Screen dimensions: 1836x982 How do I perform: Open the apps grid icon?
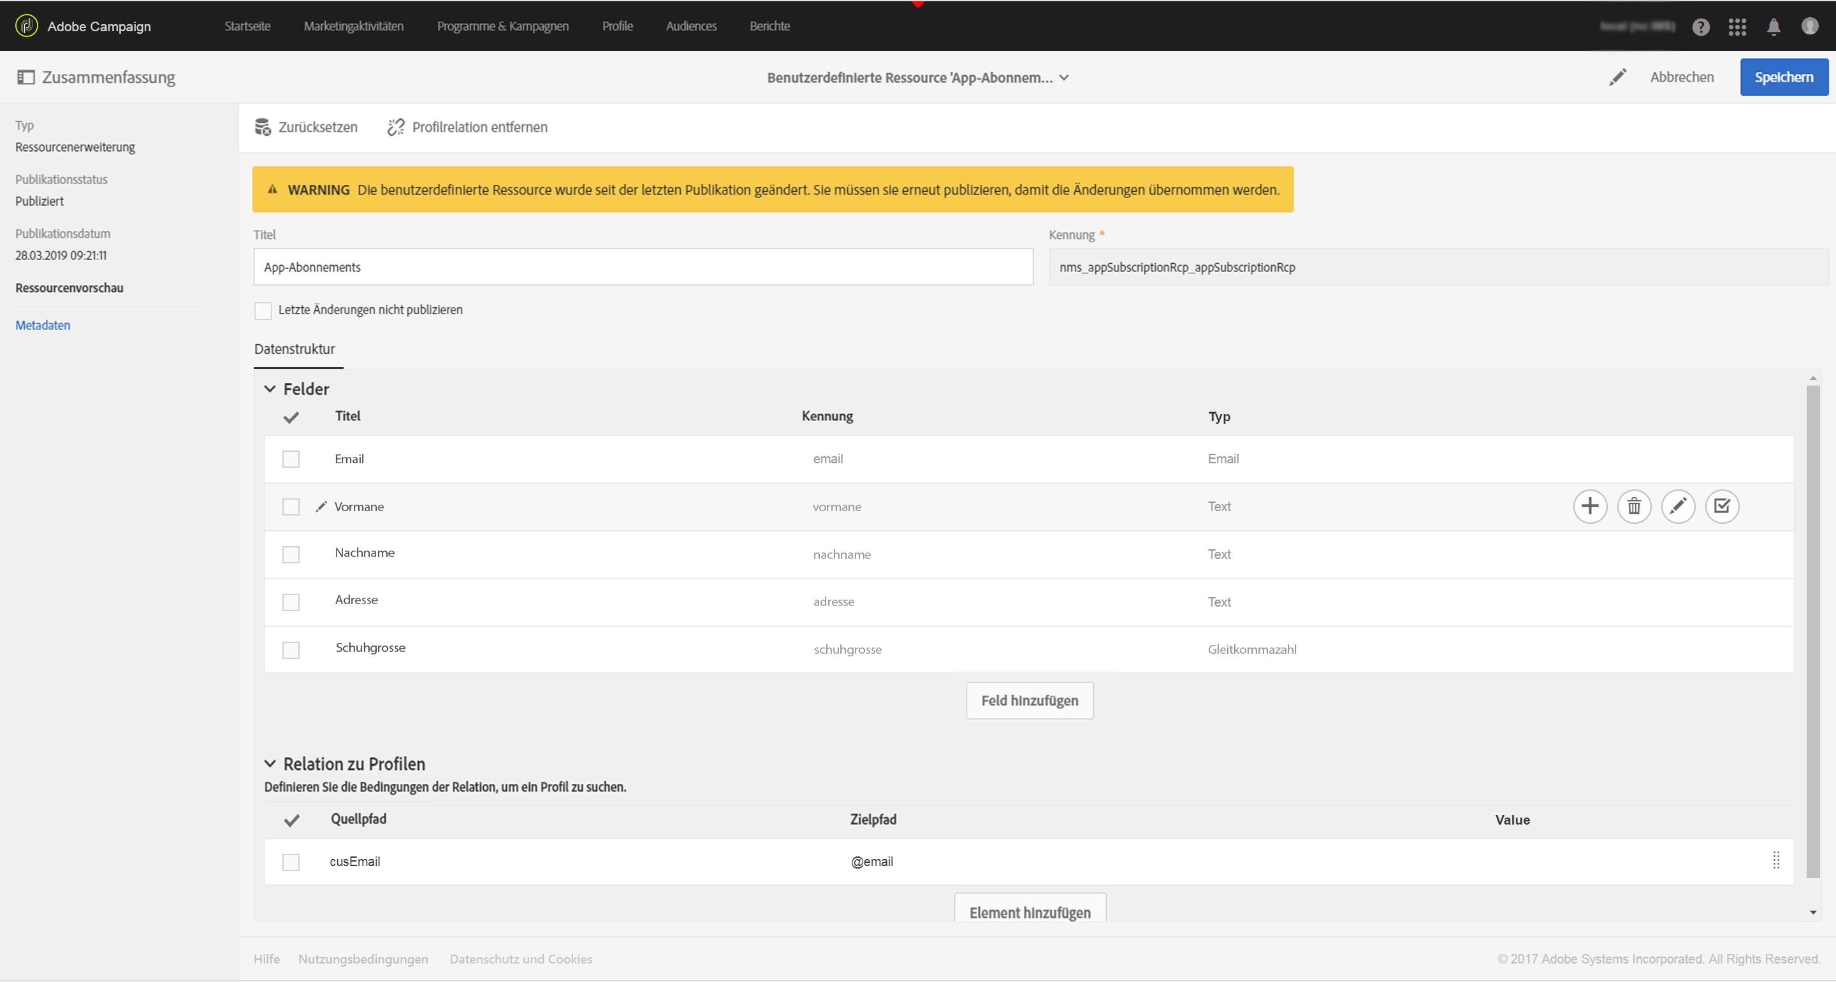coord(1737,26)
